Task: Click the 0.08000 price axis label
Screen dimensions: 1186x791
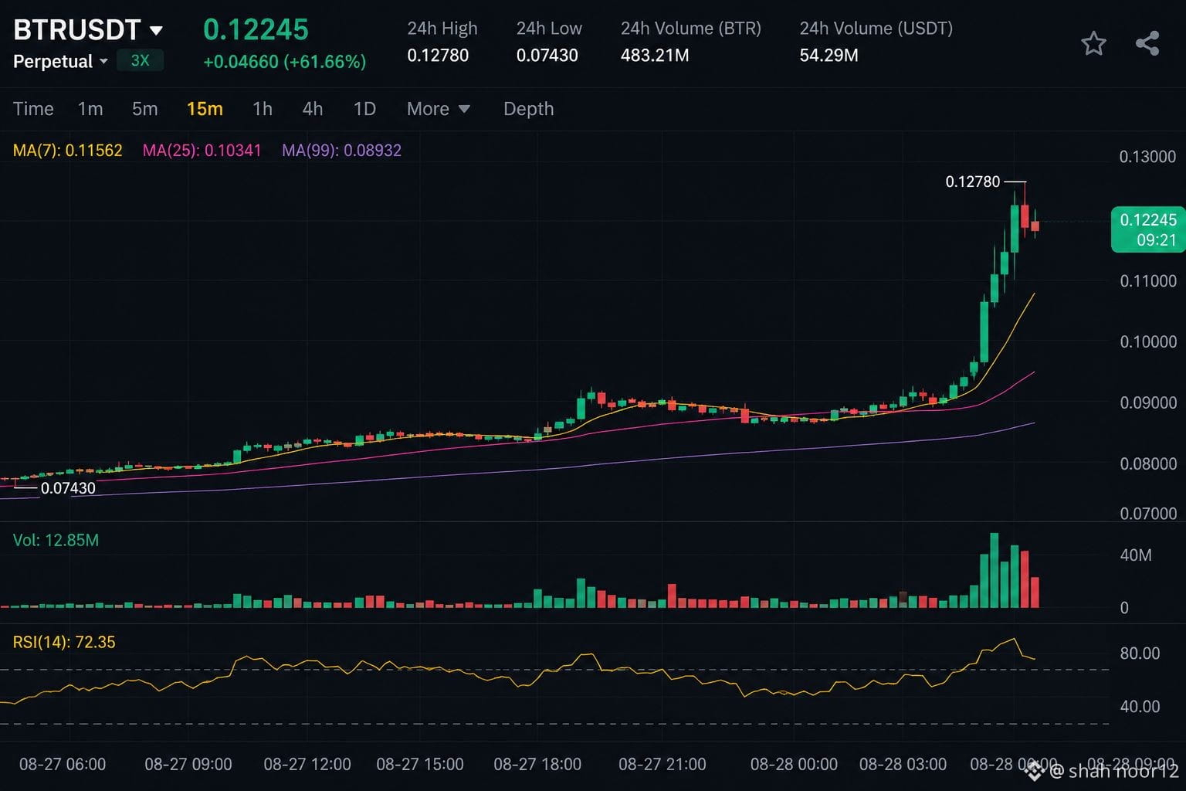Action: tap(1148, 463)
